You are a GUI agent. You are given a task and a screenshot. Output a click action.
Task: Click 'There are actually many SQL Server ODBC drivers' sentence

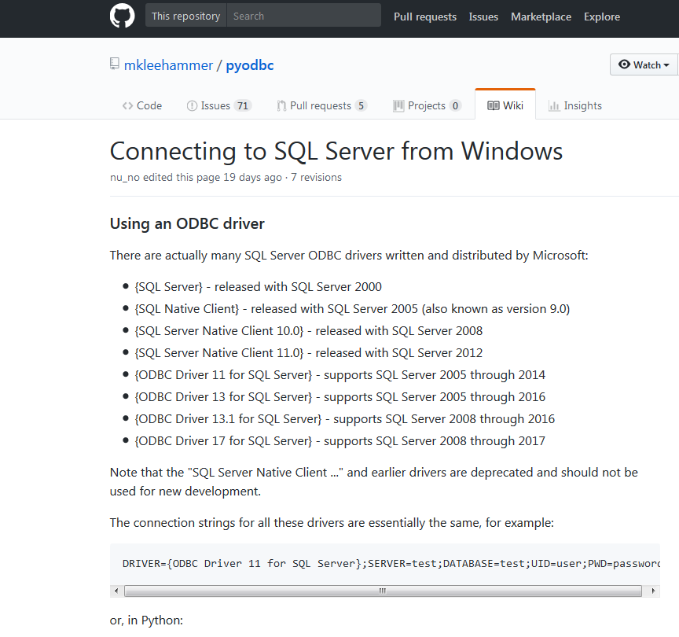tap(349, 256)
